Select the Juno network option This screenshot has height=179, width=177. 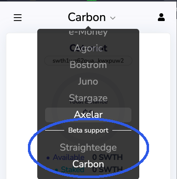tap(88, 81)
